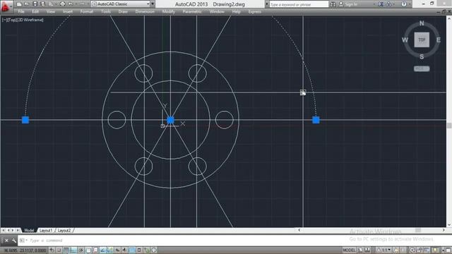The height and width of the screenshot is (254, 452).
Task: Select the center blue grip on the drawing
Action: [x=170, y=120]
